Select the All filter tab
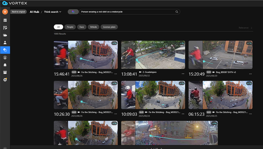263x149 pixels. click(58, 27)
